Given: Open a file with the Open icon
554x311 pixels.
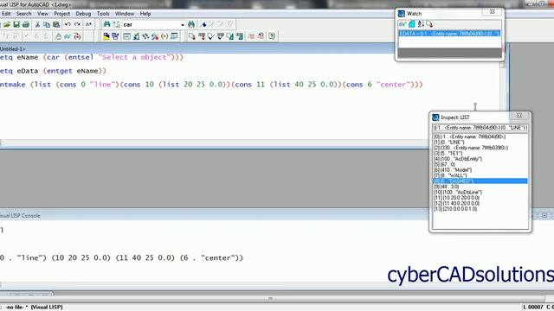Looking at the screenshot, I should tap(7, 24).
